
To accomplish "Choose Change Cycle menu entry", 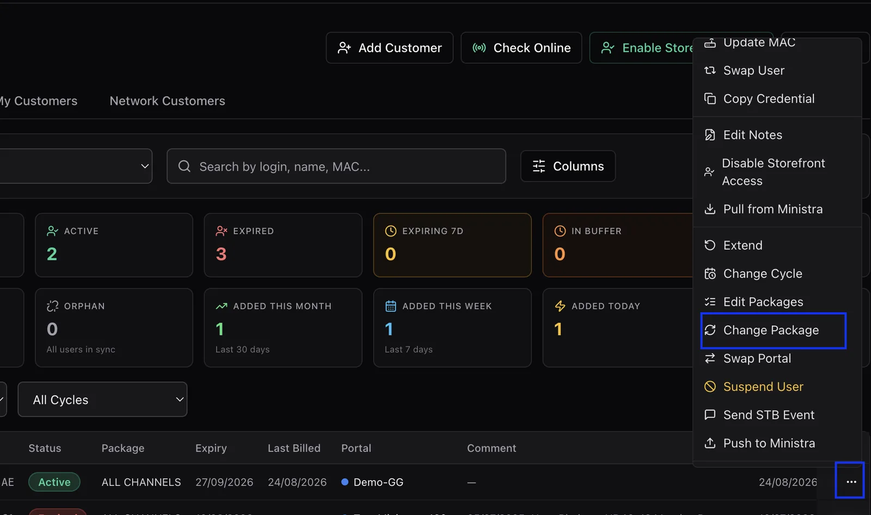I will click(x=777, y=274).
